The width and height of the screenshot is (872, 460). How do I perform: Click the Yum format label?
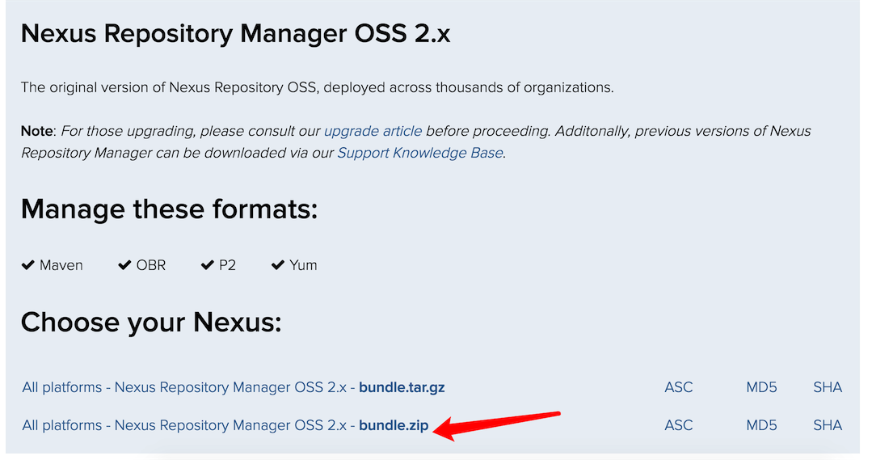click(303, 265)
